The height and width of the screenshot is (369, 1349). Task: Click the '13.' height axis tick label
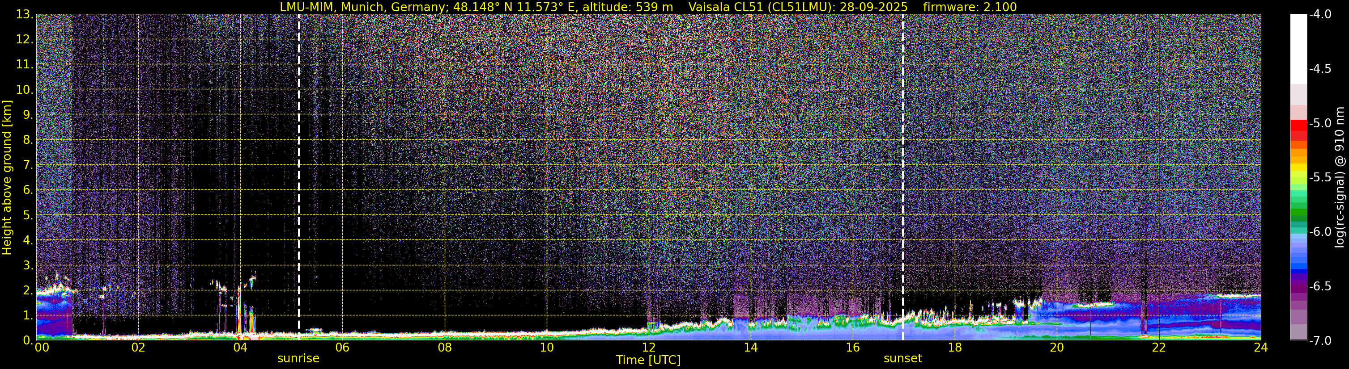point(25,14)
